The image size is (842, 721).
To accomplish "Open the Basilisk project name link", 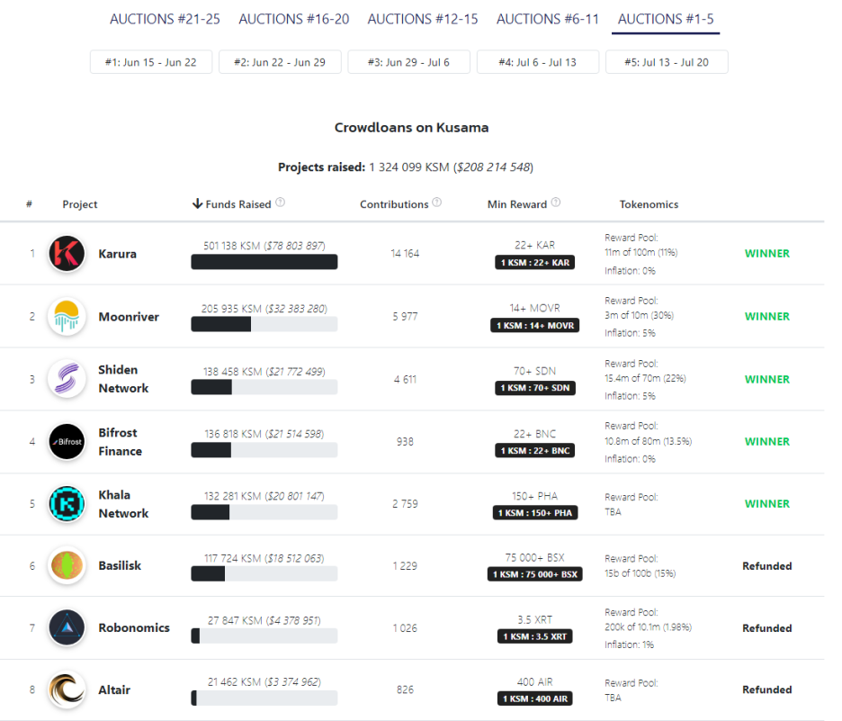I will pyautogui.click(x=120, y=565).
